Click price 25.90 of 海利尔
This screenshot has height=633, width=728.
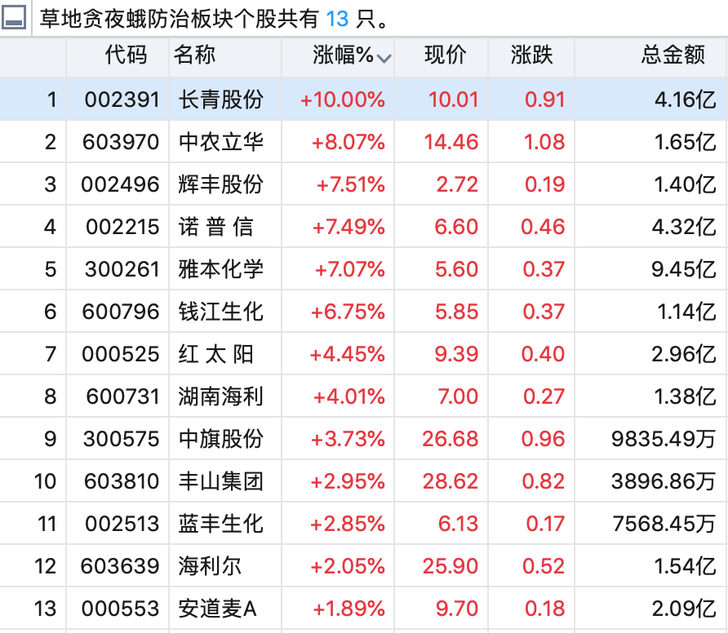coord(451,566)
